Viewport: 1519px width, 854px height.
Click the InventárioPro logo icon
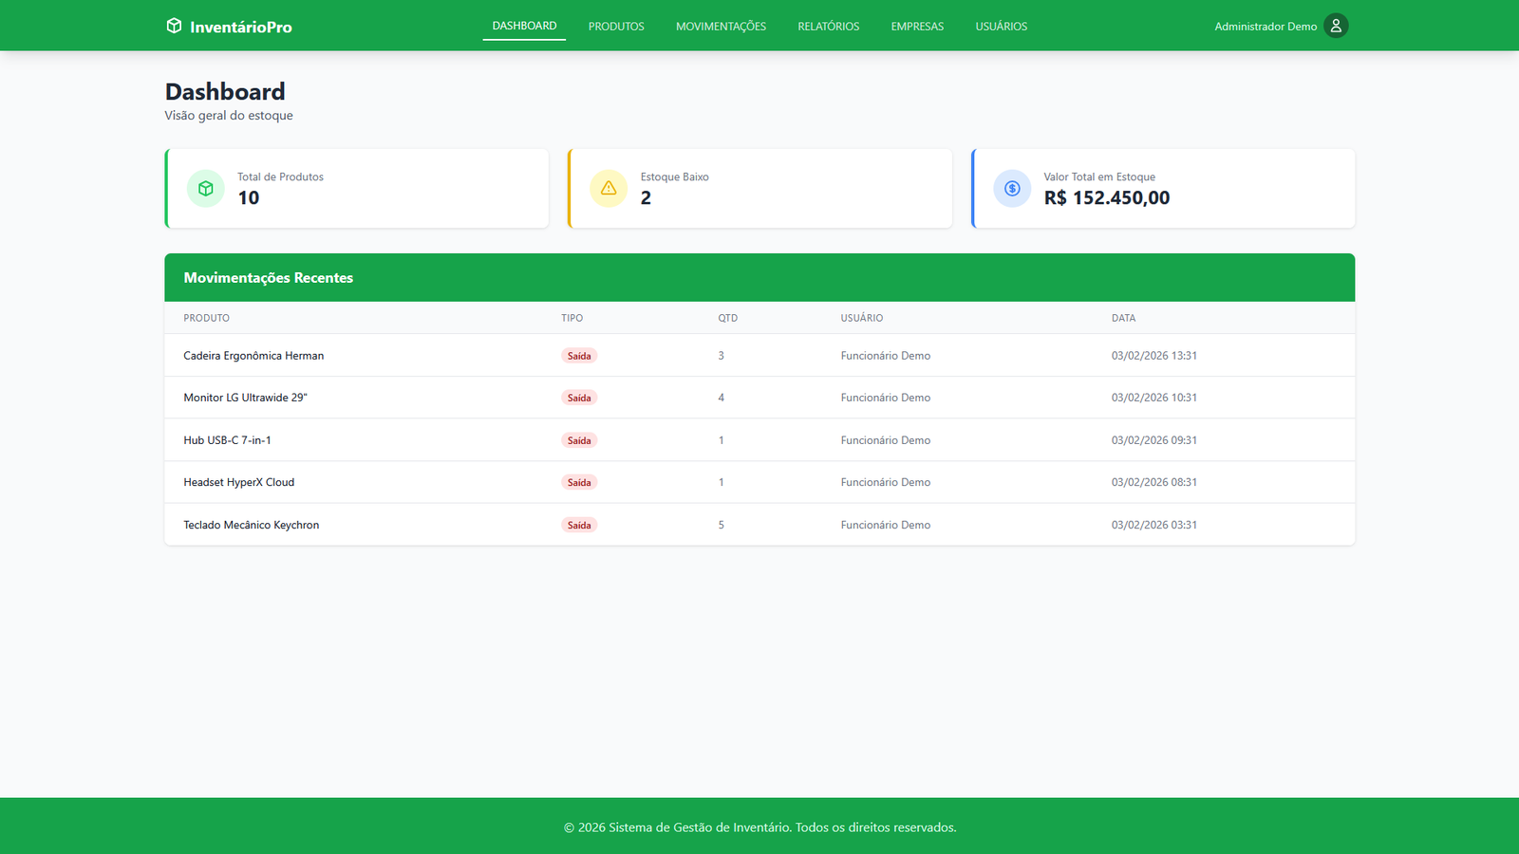(174, 26)
